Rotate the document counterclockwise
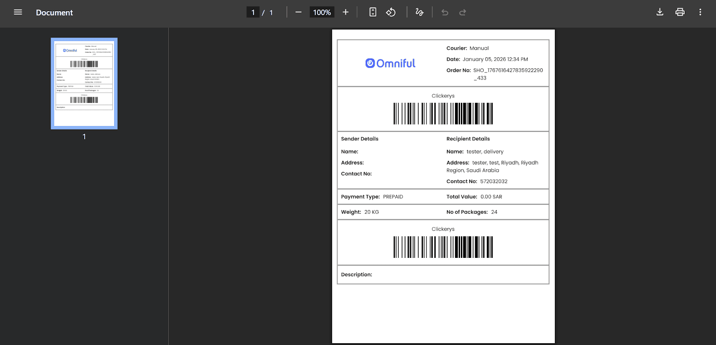This screenshot has height=345, width=716. click(391, 13)
